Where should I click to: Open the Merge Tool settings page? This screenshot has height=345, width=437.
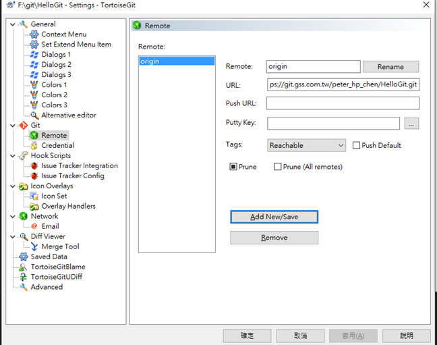pyautogui.click(x=60, y=246)
